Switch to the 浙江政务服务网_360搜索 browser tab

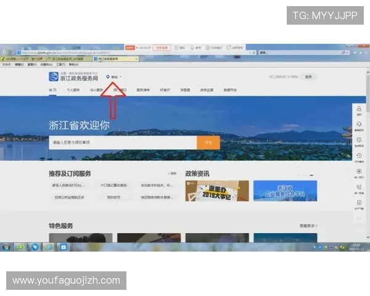click(69, 59)
